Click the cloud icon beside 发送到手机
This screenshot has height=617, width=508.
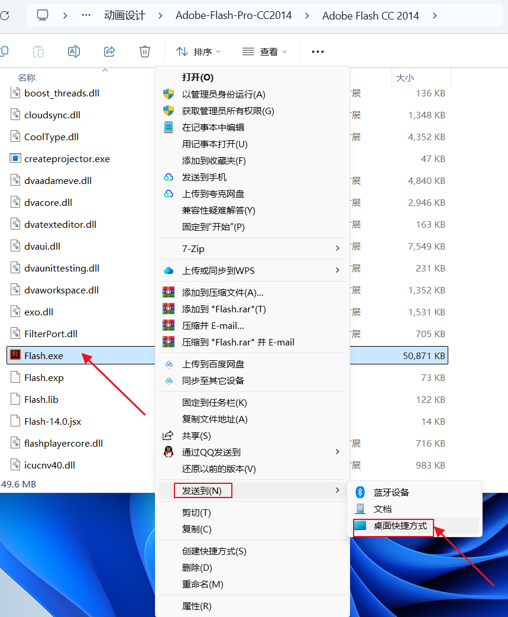tap(169, 177)
